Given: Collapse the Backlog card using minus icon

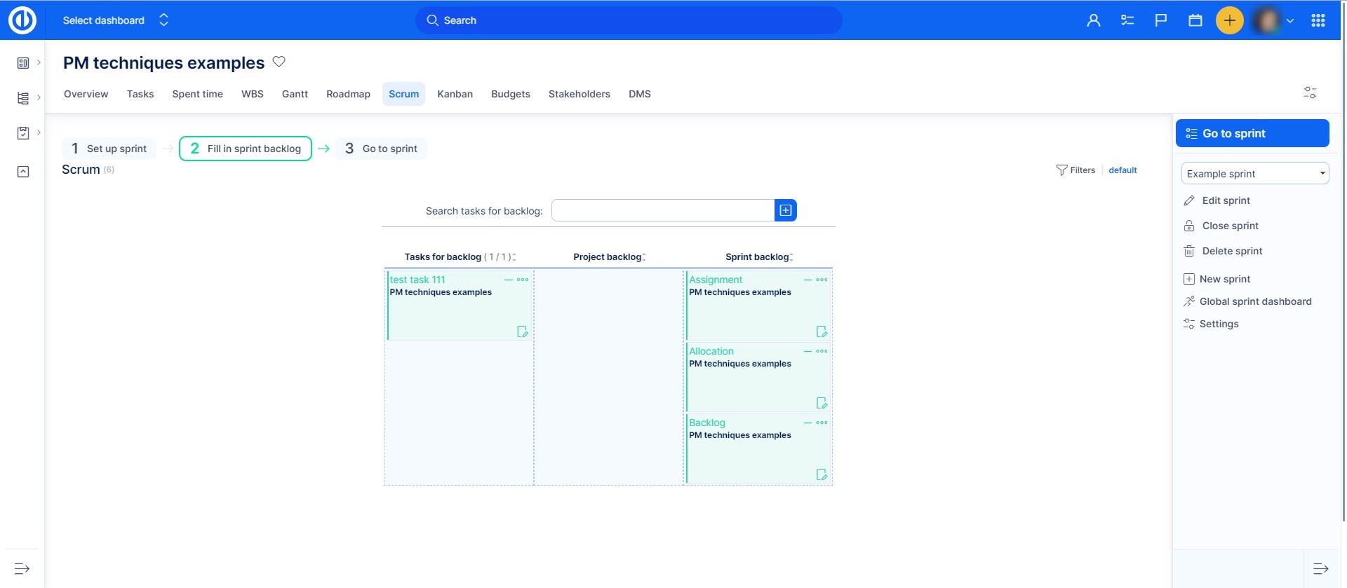Looking at the screenshot, I should click(807, 423).
